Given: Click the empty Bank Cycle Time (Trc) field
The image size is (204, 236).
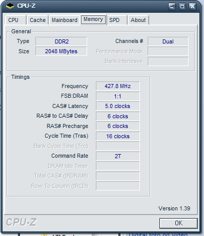Looking at the screenshot, I should pyautogui.click(x=118, y=146).
